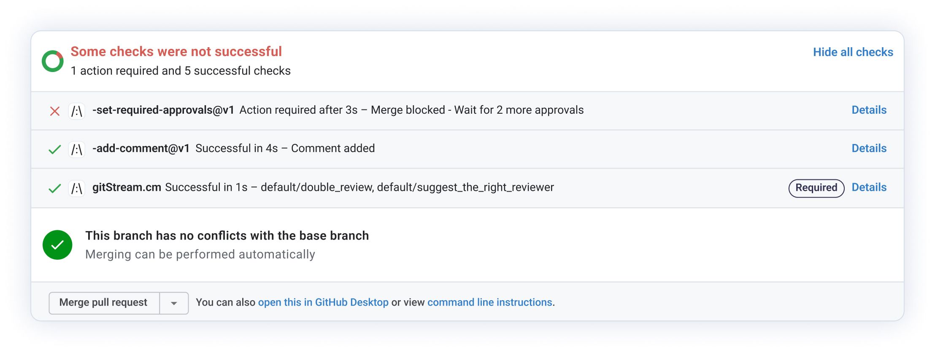Image resolution: width=935 pixels, height=352 pixels.
Task: Click the checks status donut icon
Action: point(53,61)
